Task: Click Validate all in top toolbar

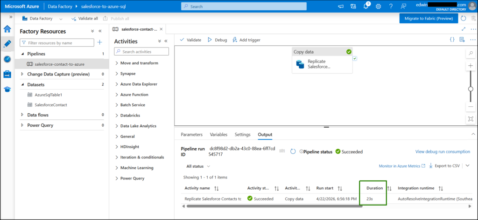Action: [x=84, y=19]
